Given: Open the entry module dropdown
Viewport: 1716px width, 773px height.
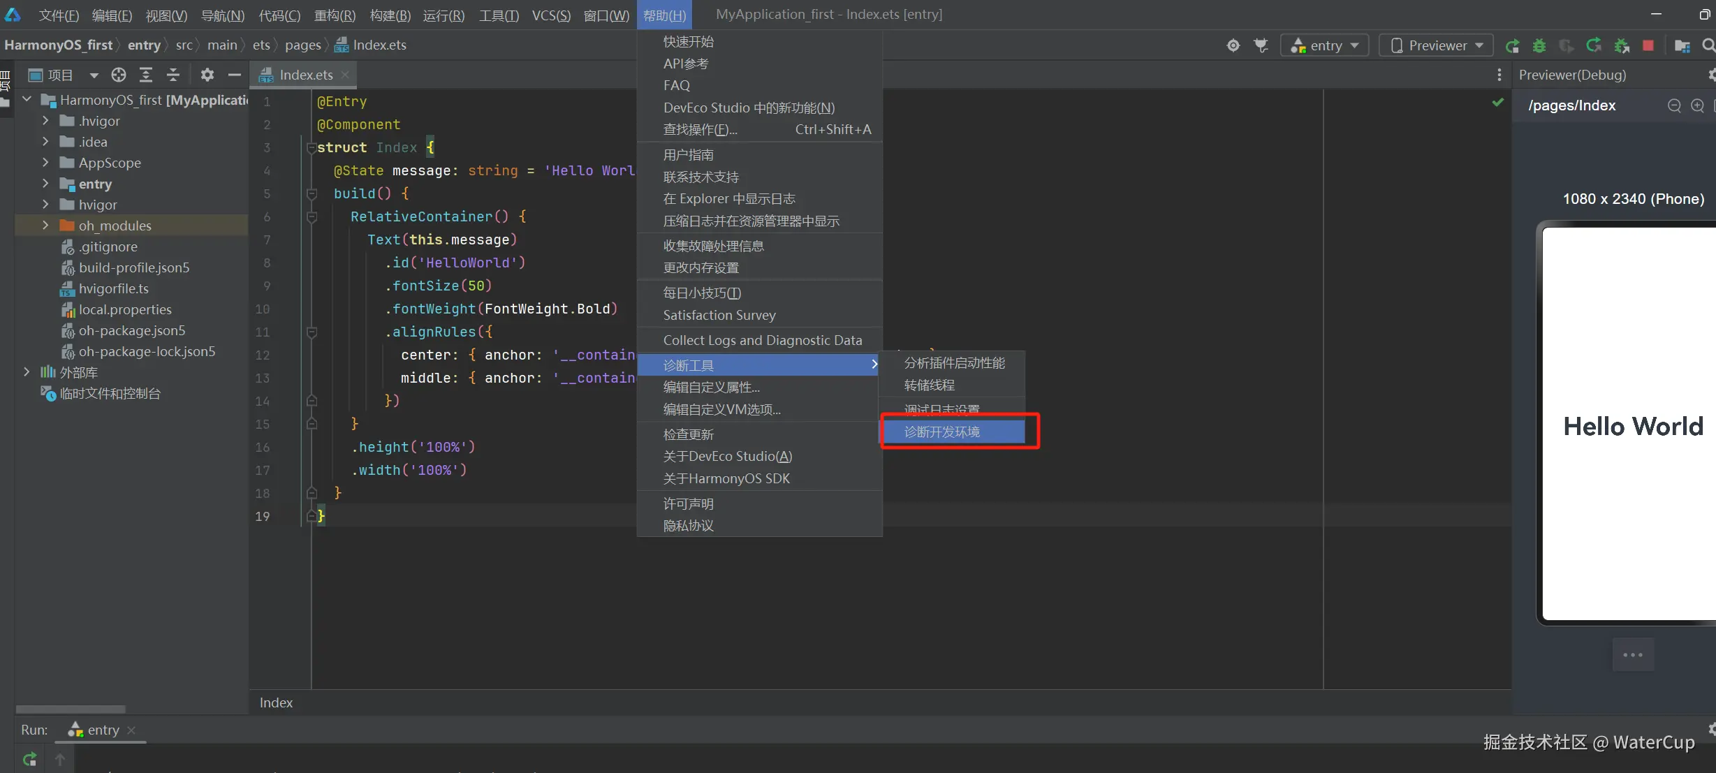Looking at the screenshot, I should coord(1324,46).
